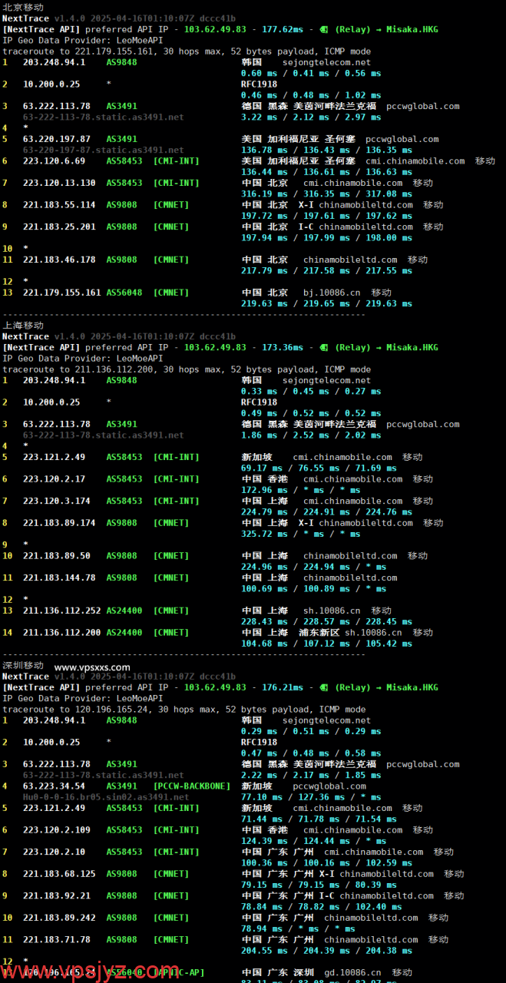506x983 pixels.
Task: Select latency '224.79 ms / 224.91 ms / 224.76 ms'
Action: coord(326,511)
